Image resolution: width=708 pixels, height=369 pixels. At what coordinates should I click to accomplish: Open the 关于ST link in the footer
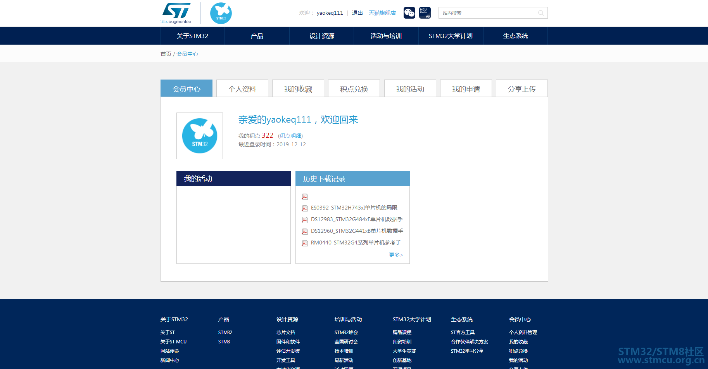(x=168, y=333)
